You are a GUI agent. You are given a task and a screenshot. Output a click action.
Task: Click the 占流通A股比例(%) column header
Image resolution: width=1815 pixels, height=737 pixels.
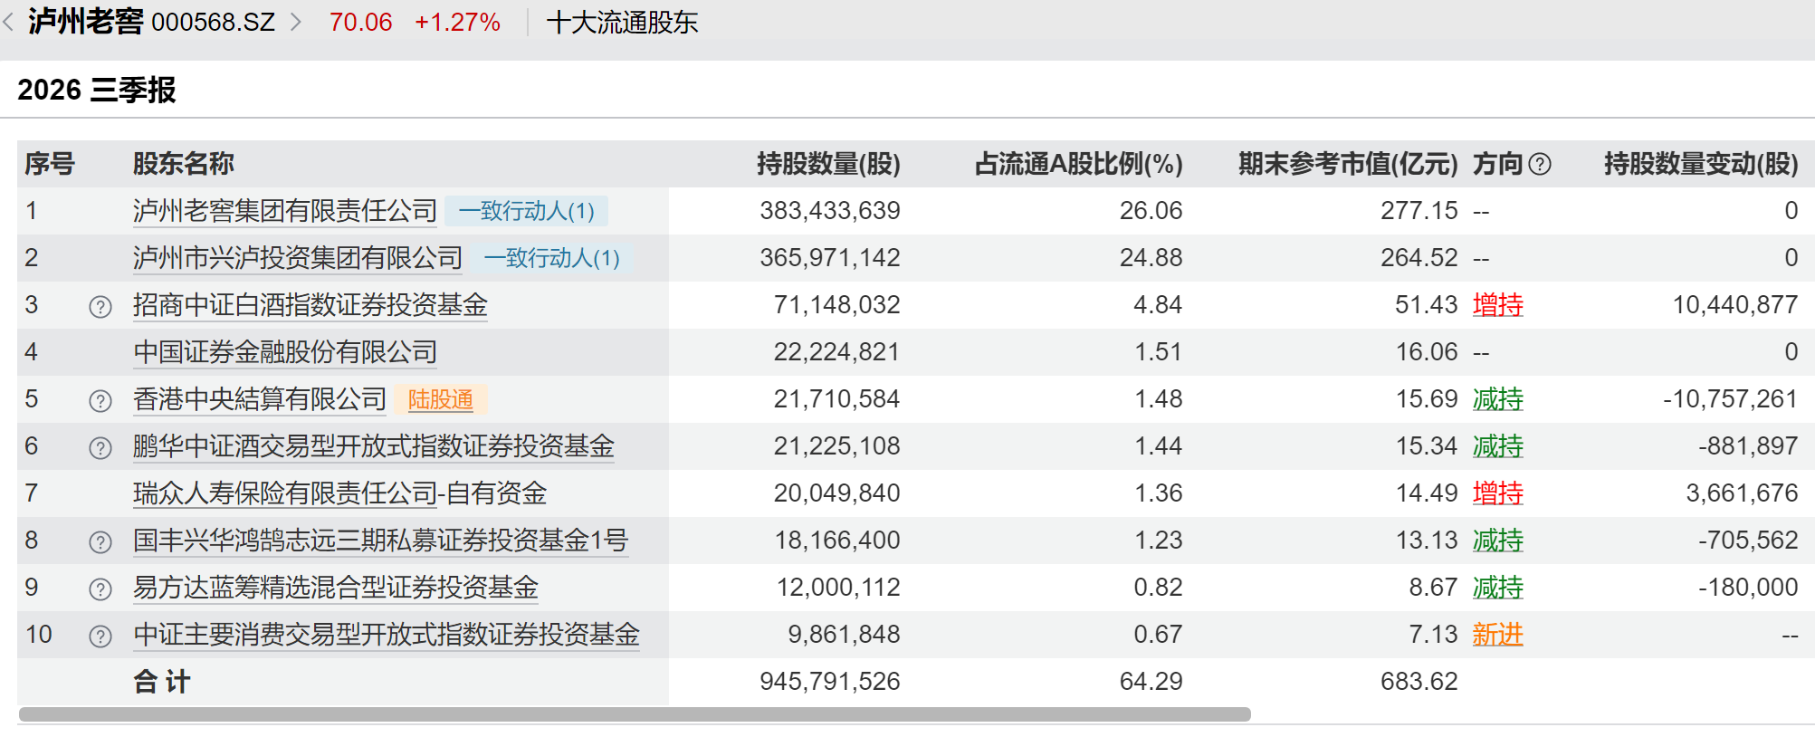[x=1079, y=164]
